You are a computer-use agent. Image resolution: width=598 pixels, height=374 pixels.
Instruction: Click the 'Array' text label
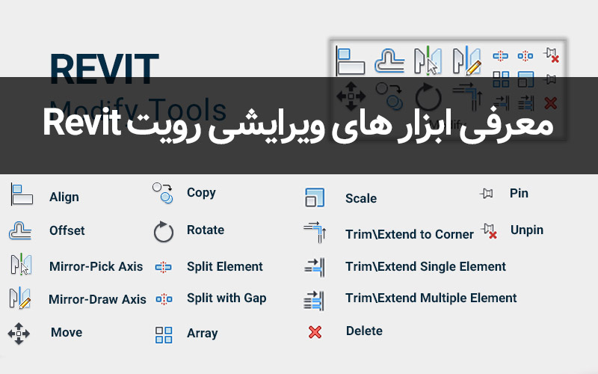(x=203, y=334)
